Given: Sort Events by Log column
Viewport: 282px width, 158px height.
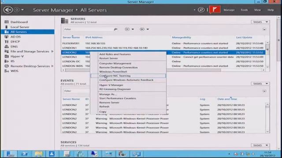Looking at the screenshot, I should [202, 99].
